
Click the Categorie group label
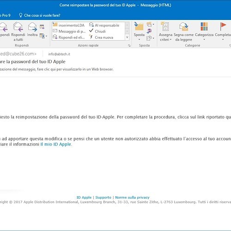coord(193,45)
